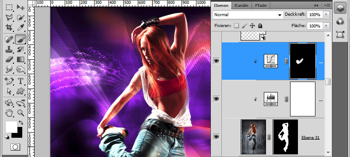Hide the Ebene 31 layer
This screenshot has height=157, width=350.
pos(216,137)
